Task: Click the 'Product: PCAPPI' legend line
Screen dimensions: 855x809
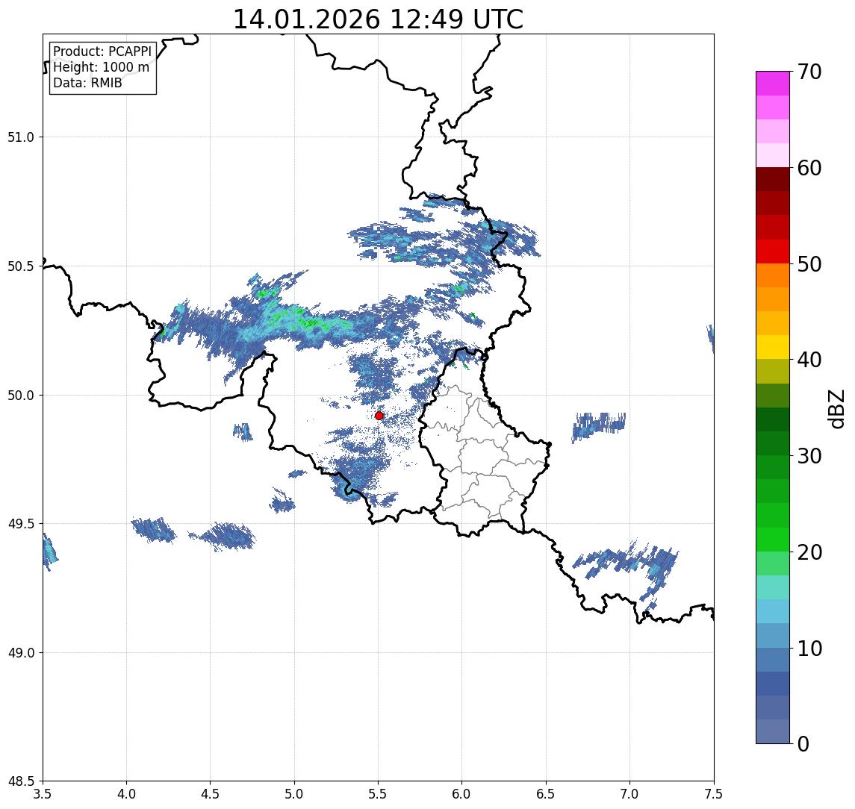Action: point(102,51)
